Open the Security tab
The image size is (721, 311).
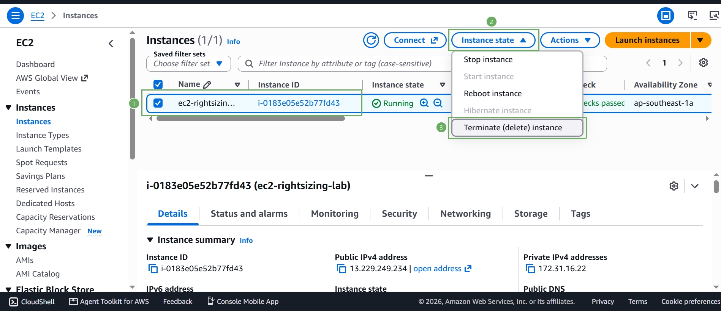point(399,214)
